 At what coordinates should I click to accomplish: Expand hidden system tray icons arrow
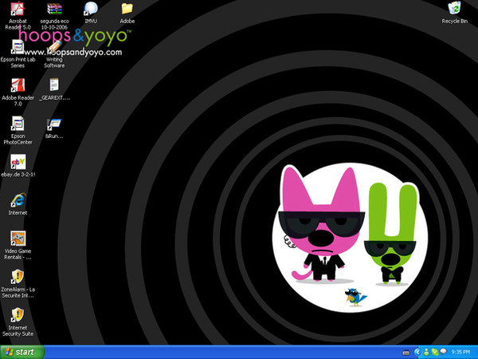click(x=417, y=353)
